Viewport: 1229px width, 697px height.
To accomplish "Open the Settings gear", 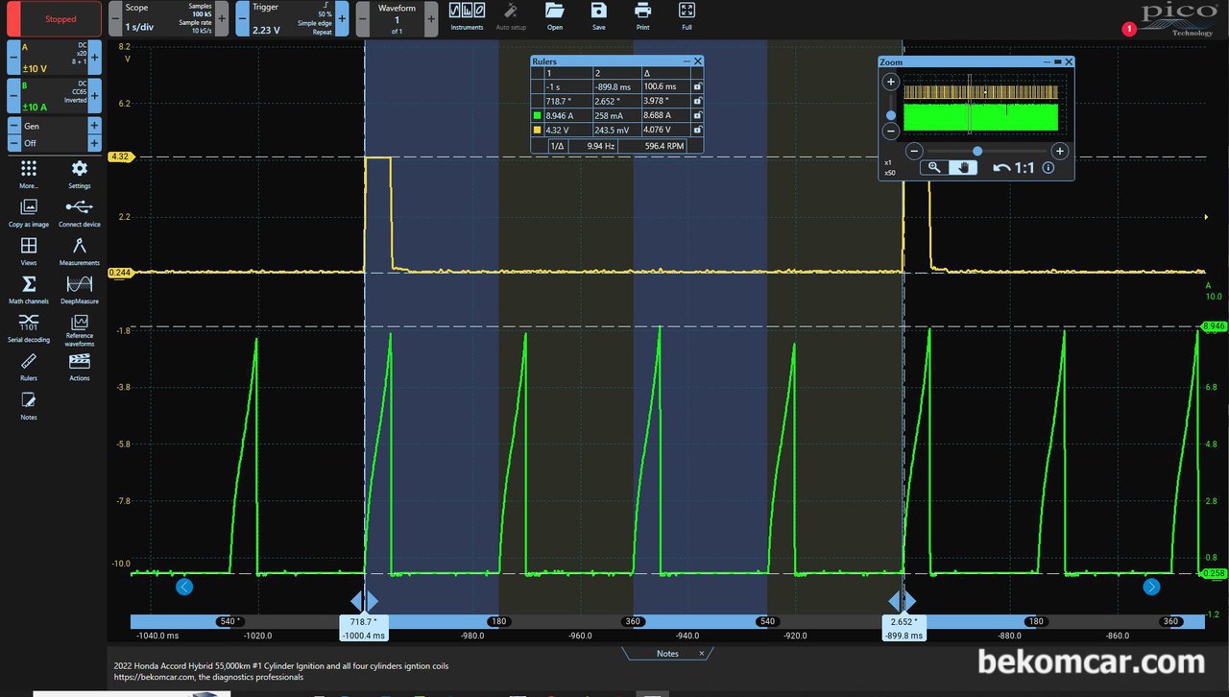I will click(x=80, y=174).
